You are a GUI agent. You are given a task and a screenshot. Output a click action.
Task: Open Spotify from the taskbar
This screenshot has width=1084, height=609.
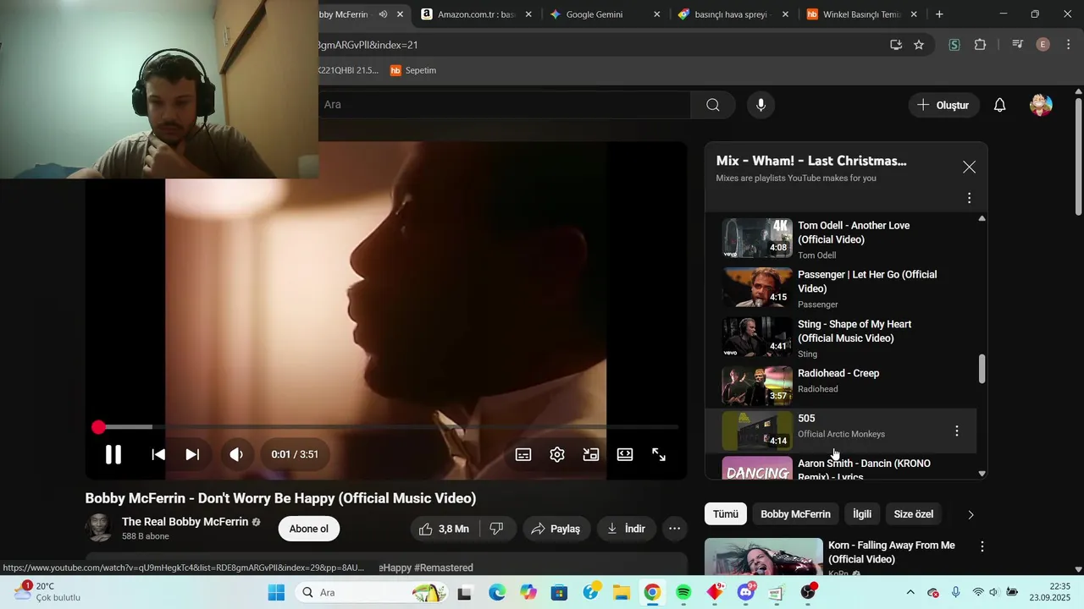click(x=683, y=593)
